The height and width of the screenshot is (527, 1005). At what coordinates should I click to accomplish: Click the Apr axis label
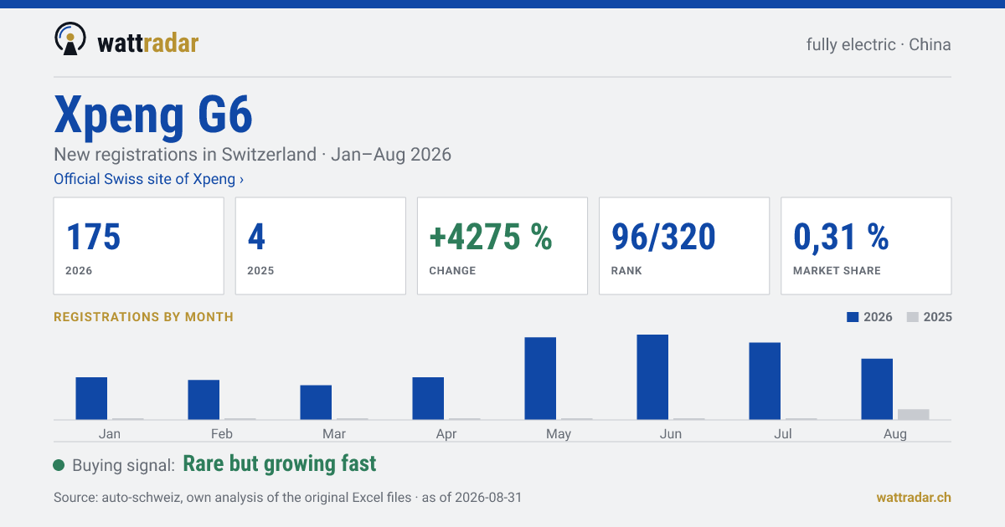[446, 434]
